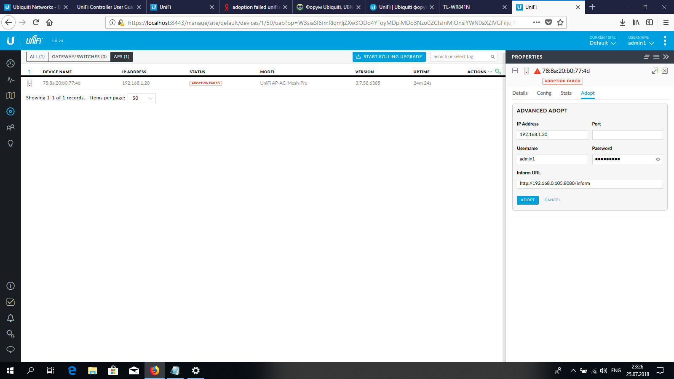Open Firefox downloads arrow
674x379 pixels.
[623, 22]
